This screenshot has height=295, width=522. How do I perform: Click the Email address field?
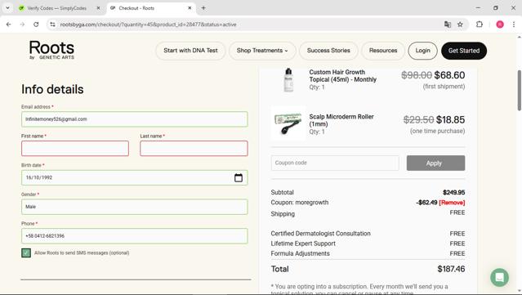click(x=135, y=119)
